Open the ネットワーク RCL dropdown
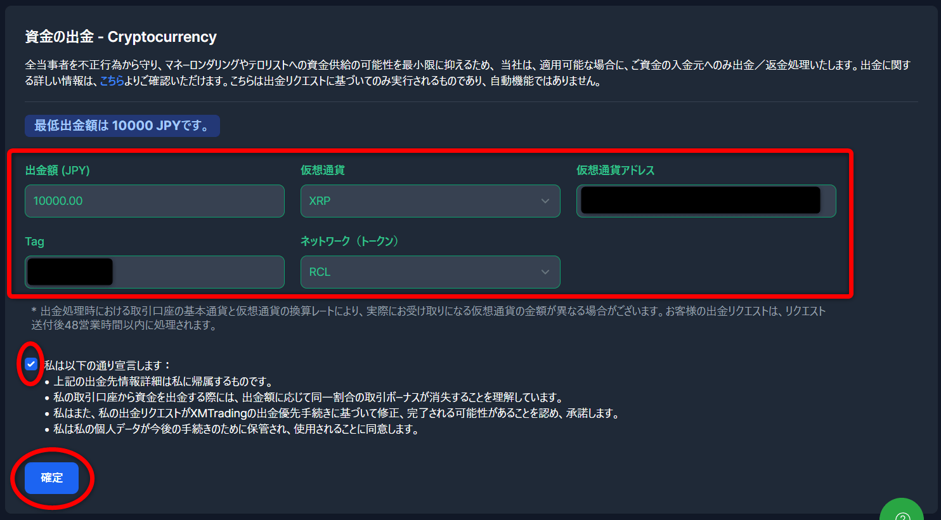The height and width of the screenshot is (520, 941). point(431,272)
